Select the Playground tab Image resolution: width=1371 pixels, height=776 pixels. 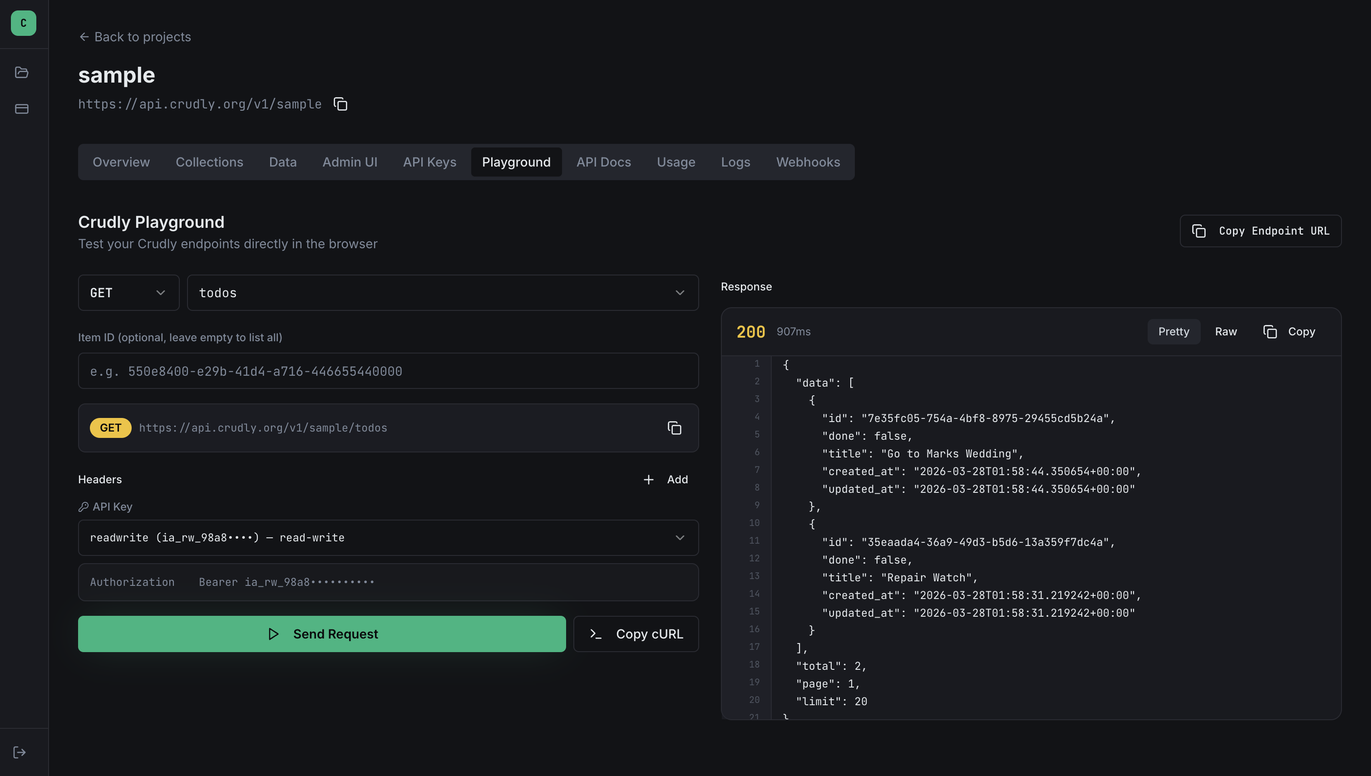coord(516,162)
